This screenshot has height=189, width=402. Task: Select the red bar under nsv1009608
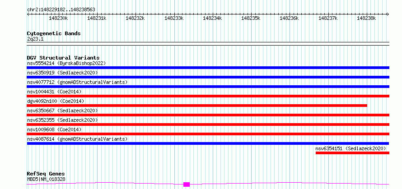pos(208,134)
